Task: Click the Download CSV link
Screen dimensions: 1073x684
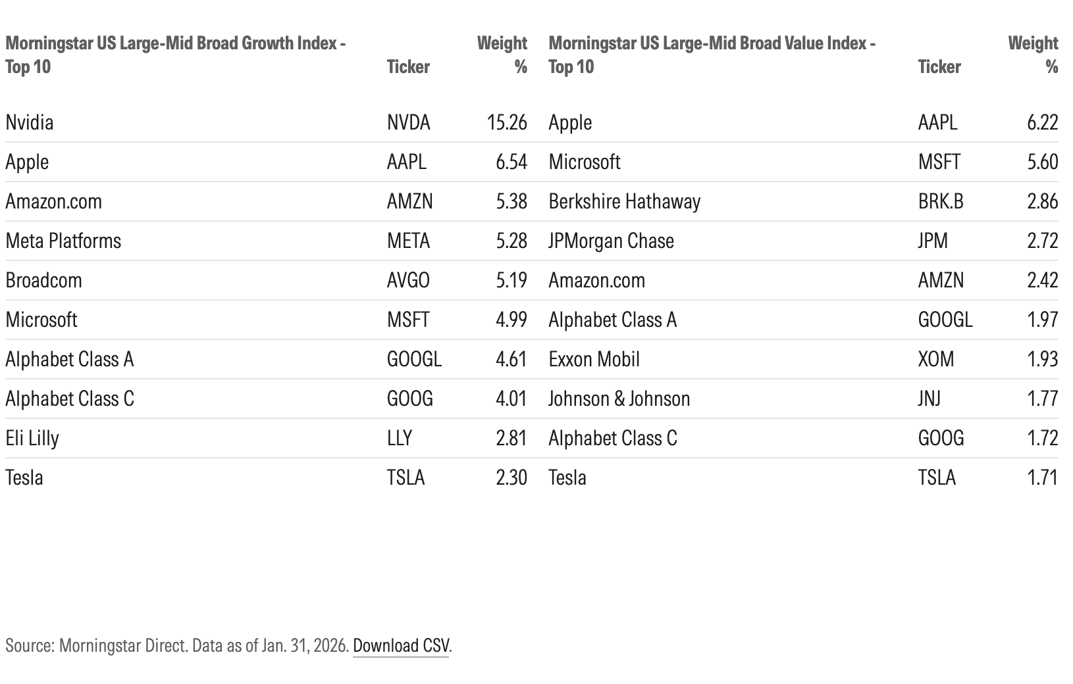Action: 401,645
